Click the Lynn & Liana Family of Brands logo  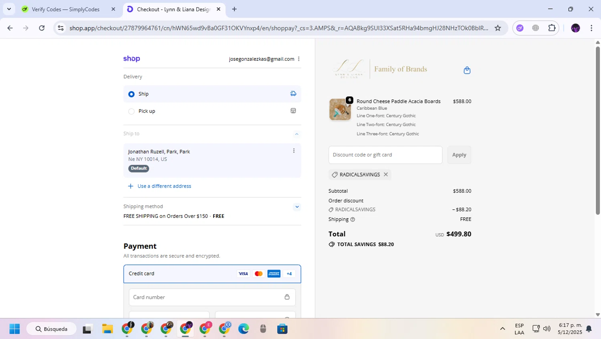[380, 69]
